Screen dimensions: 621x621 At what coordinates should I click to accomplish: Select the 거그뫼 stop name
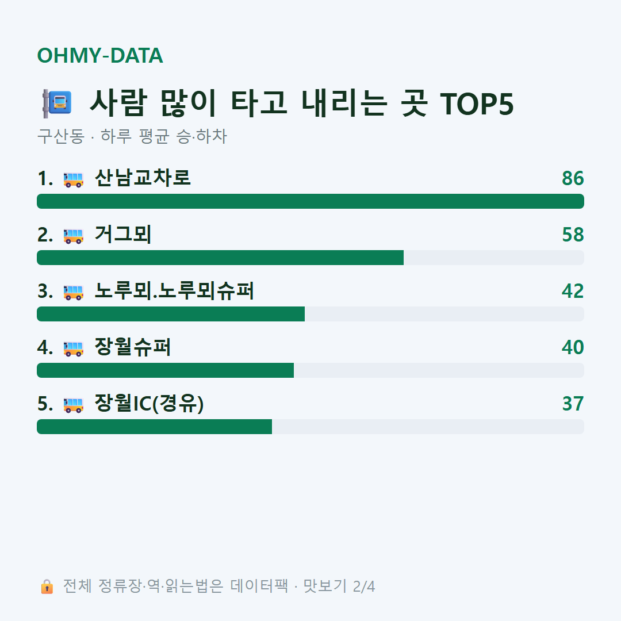pos(123,234)
